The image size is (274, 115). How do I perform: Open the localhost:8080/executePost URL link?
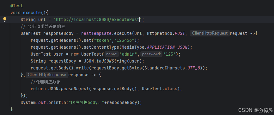point(98,19)
